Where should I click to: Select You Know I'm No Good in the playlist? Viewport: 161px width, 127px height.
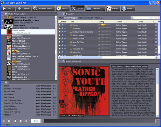coord(29,89)
